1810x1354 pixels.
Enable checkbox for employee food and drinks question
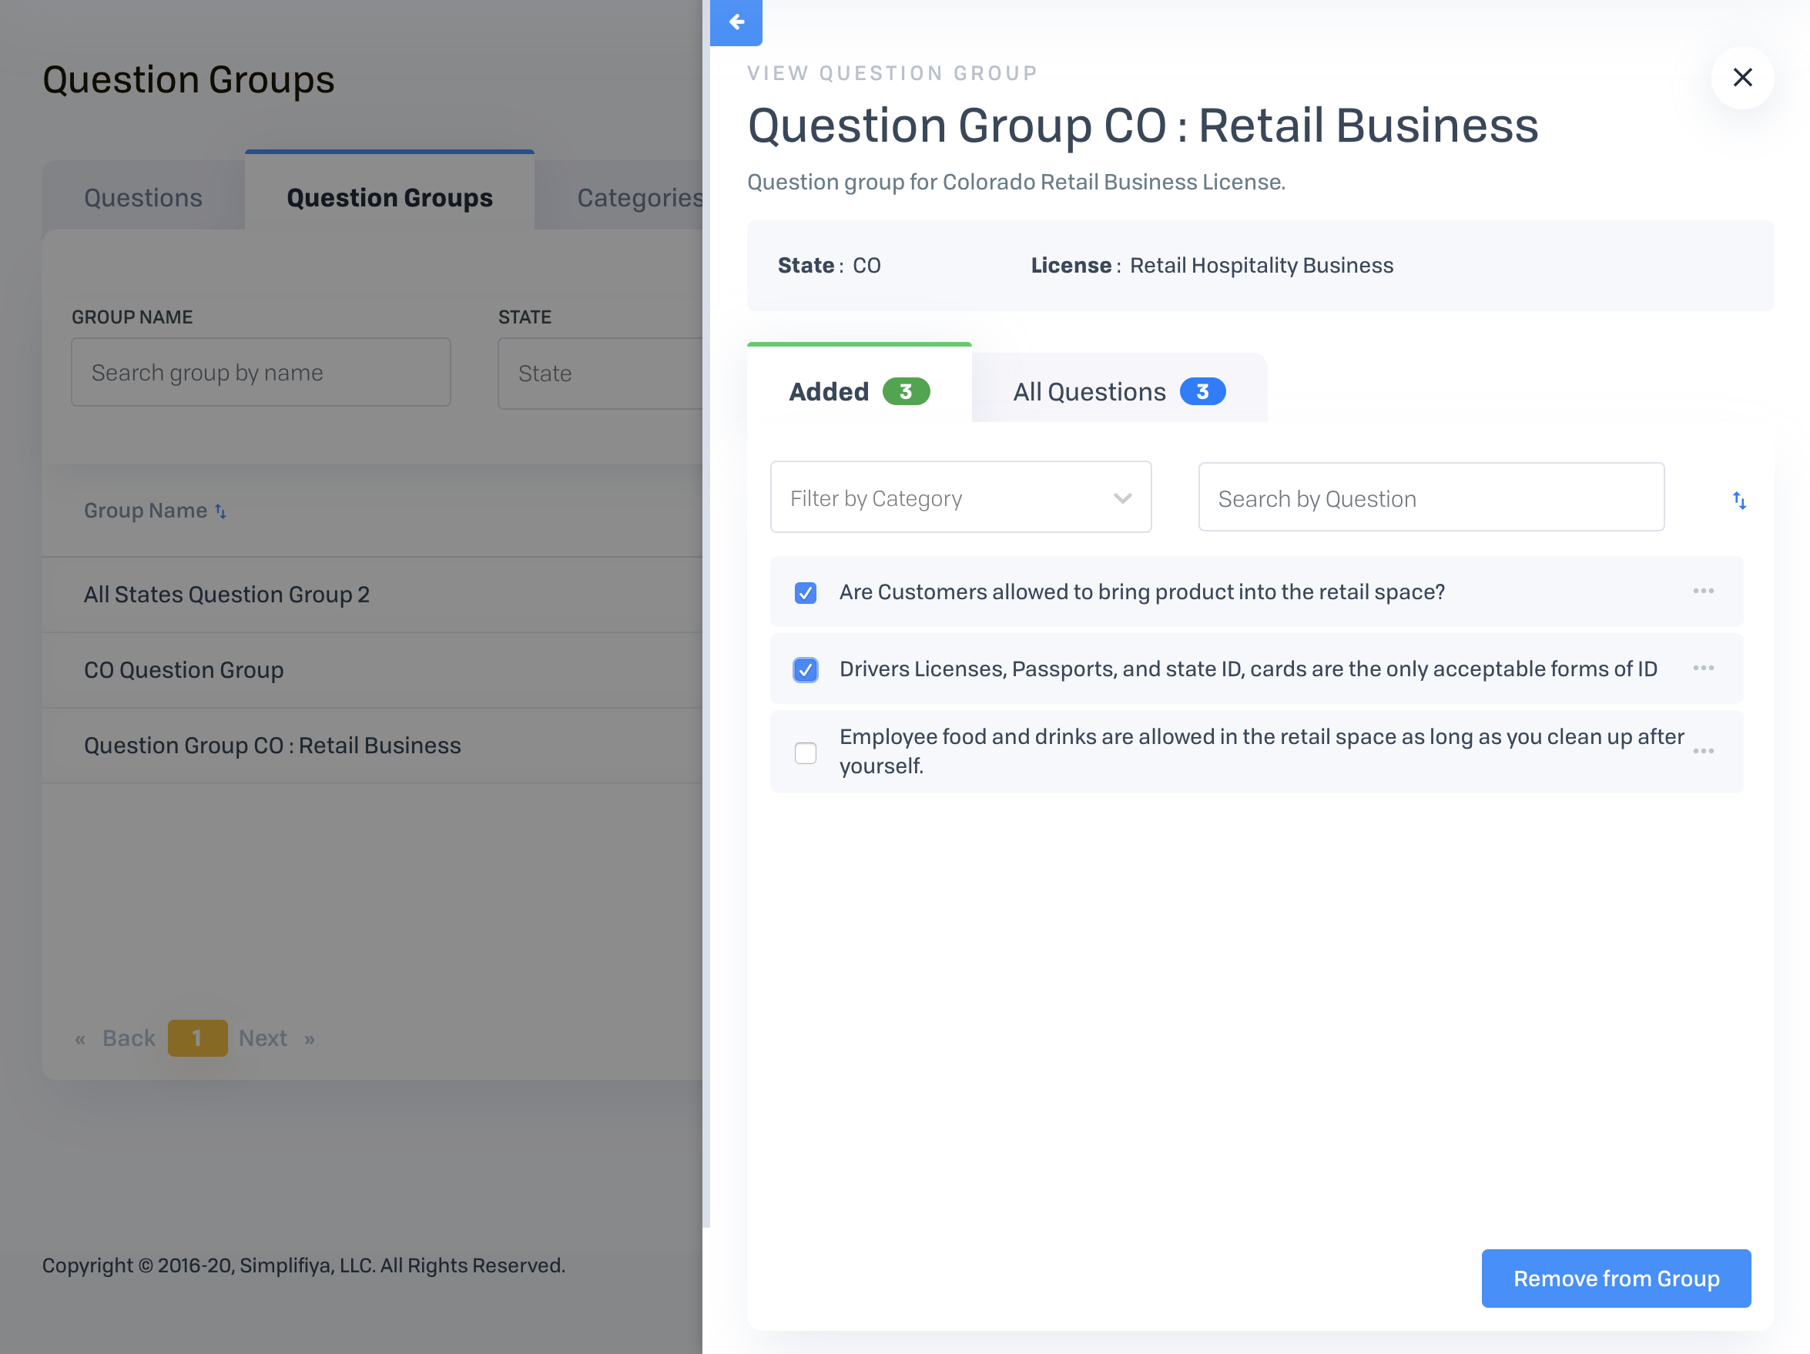point(806,751)
